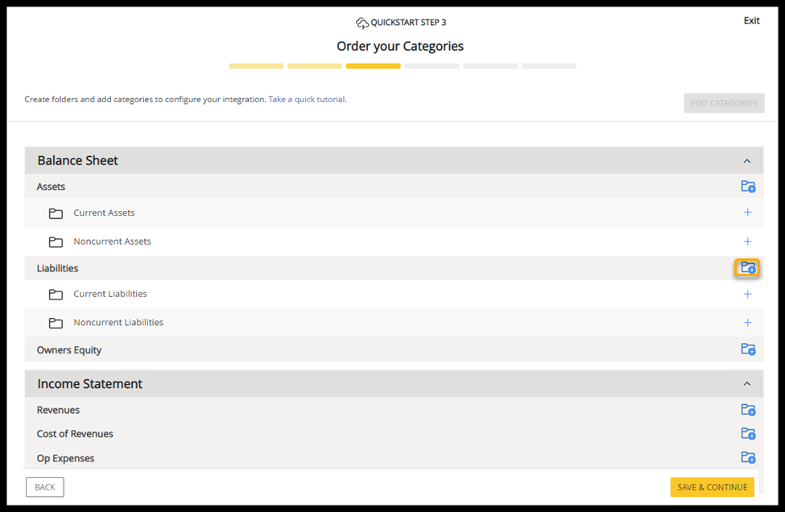Click plus icon for Current Liabilities

(x=747, y=294)
